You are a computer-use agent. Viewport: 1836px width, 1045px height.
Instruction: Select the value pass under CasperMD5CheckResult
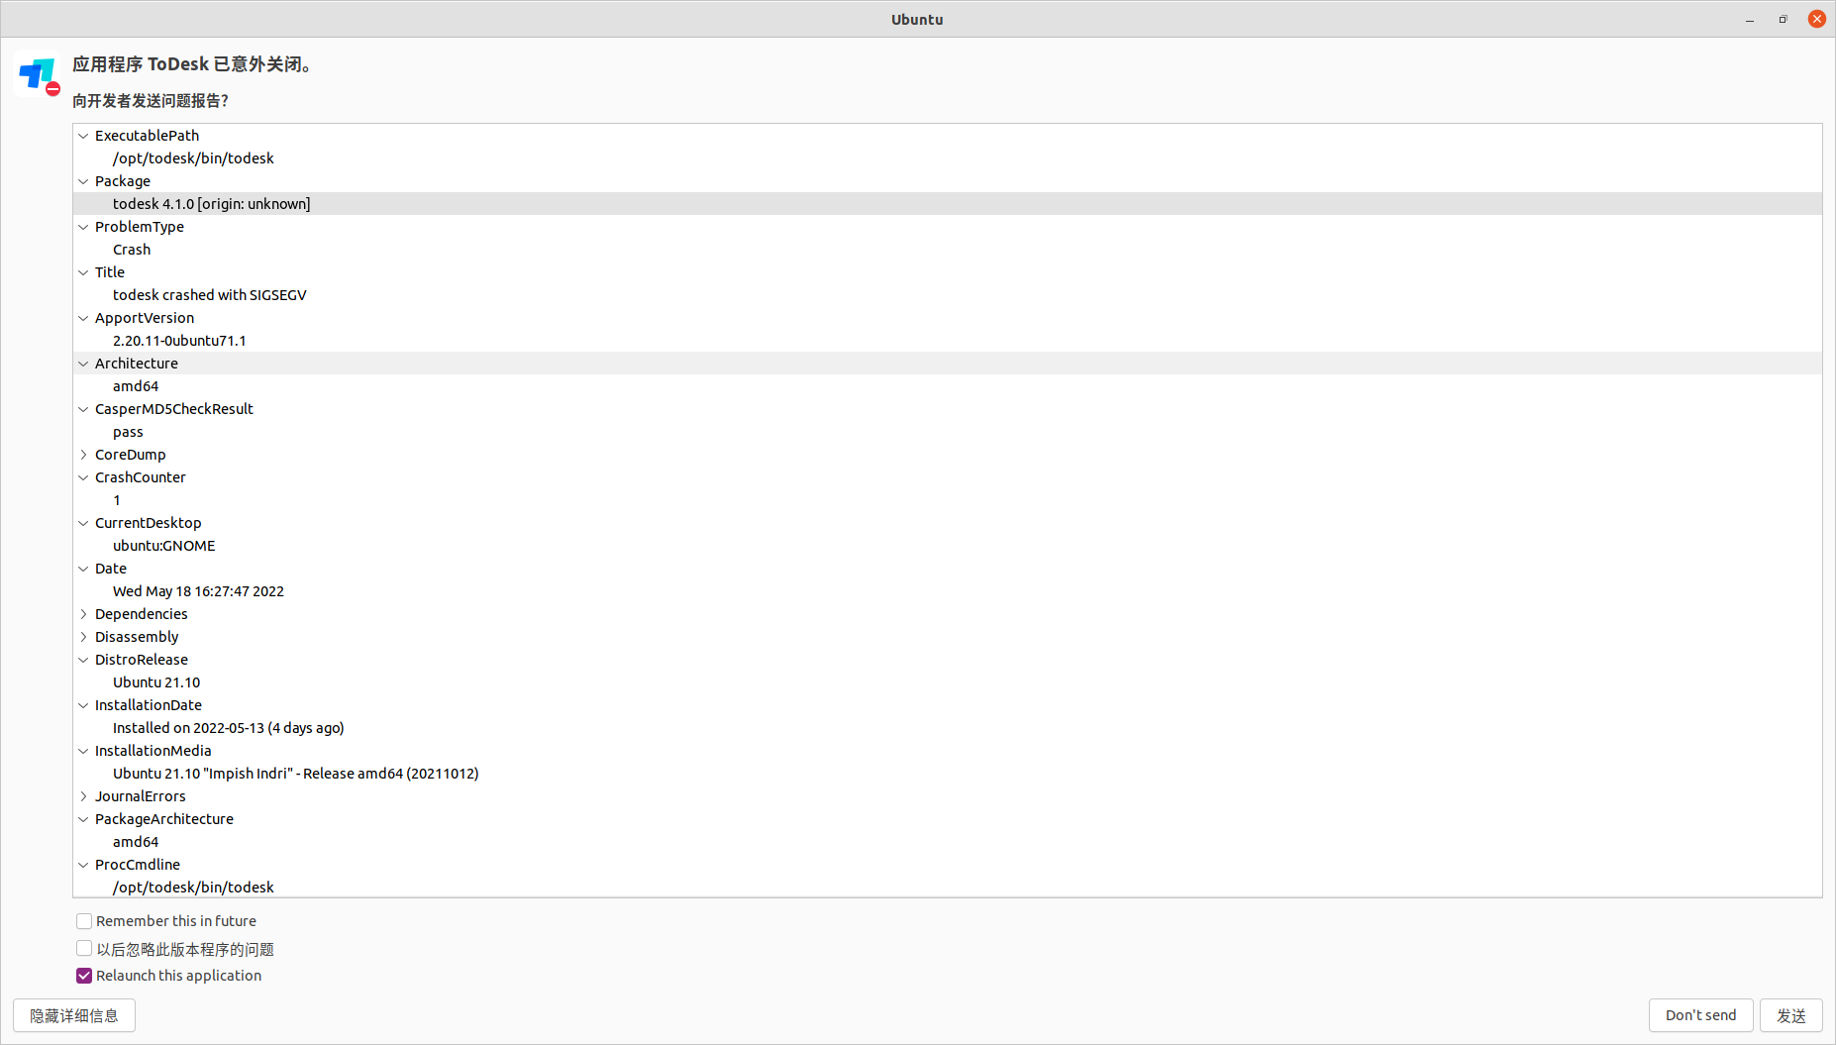(x=128, y=432)
